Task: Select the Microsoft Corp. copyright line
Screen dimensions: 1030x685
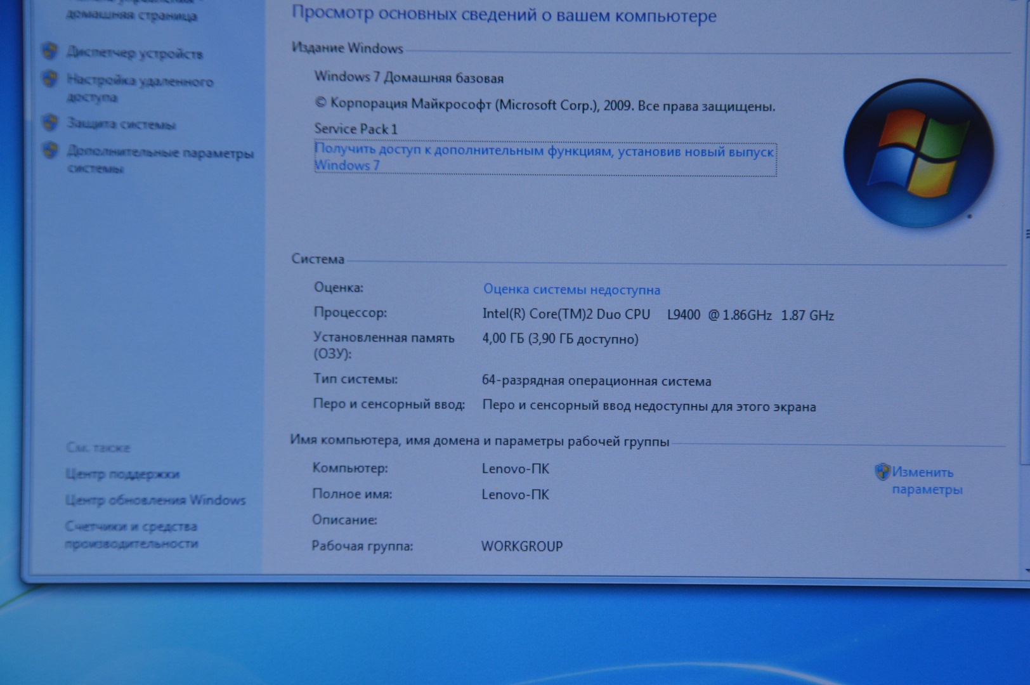Action: coord(545,105)
